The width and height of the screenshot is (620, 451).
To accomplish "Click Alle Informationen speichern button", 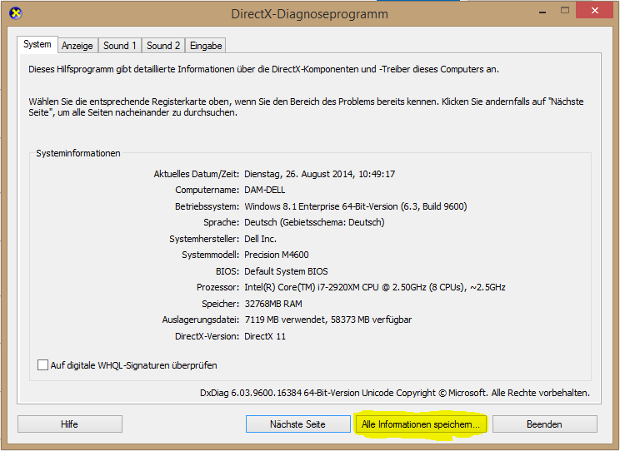I will pos(420,424).
